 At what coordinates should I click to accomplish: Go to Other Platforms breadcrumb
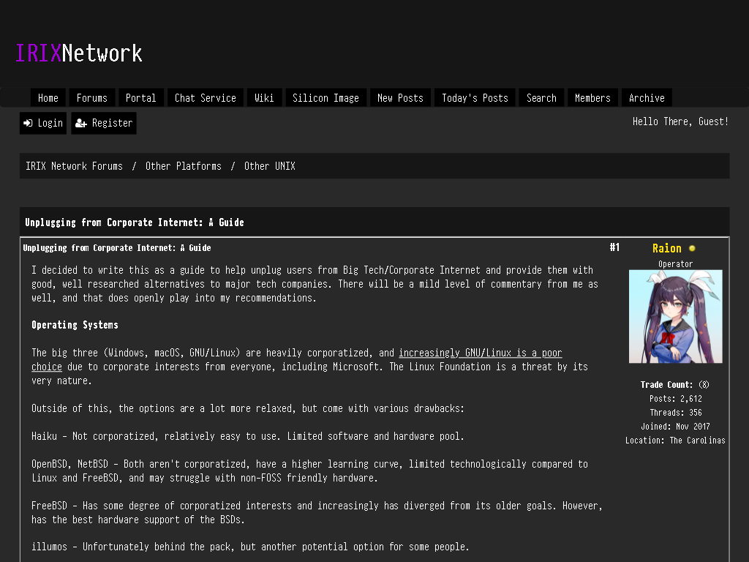point(184,166)
